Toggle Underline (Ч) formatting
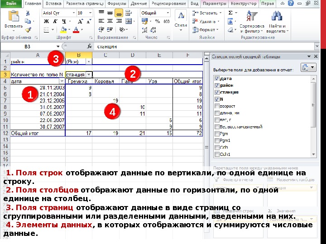 (64, 21)
